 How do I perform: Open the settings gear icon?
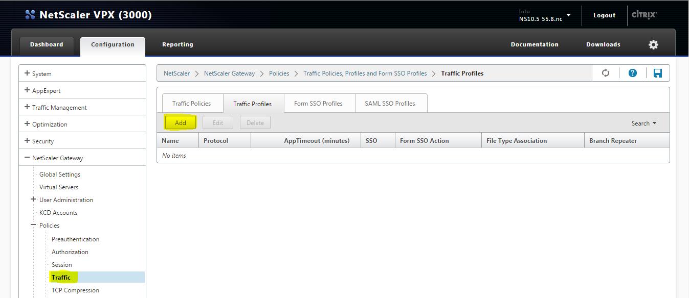tap(653, 45)
